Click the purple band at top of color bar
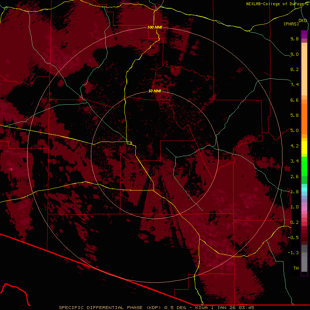The width and height of the screenshot is (310, 310). coord(304,34)
